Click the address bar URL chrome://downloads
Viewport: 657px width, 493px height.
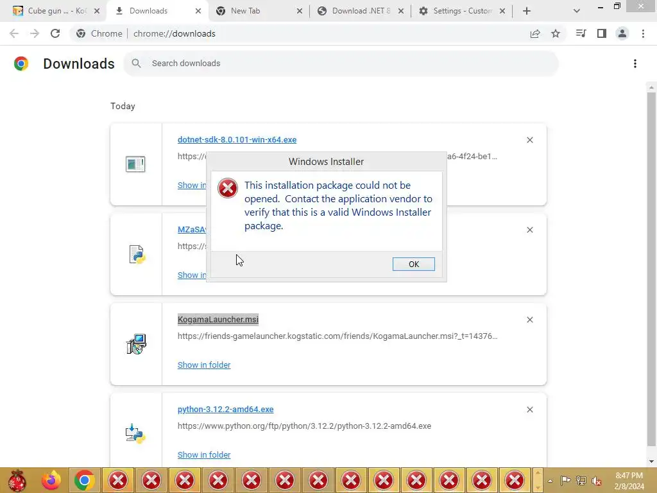click(x=175, y=33)
